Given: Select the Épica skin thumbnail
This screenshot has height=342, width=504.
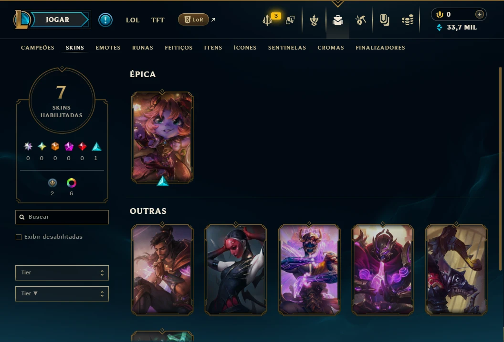Looking at the screenshot, I should (x=162, y=137).
